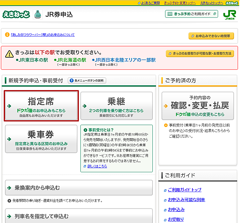
Task: Click the 事前受付とは？ heading
Action: pos(101,130)
